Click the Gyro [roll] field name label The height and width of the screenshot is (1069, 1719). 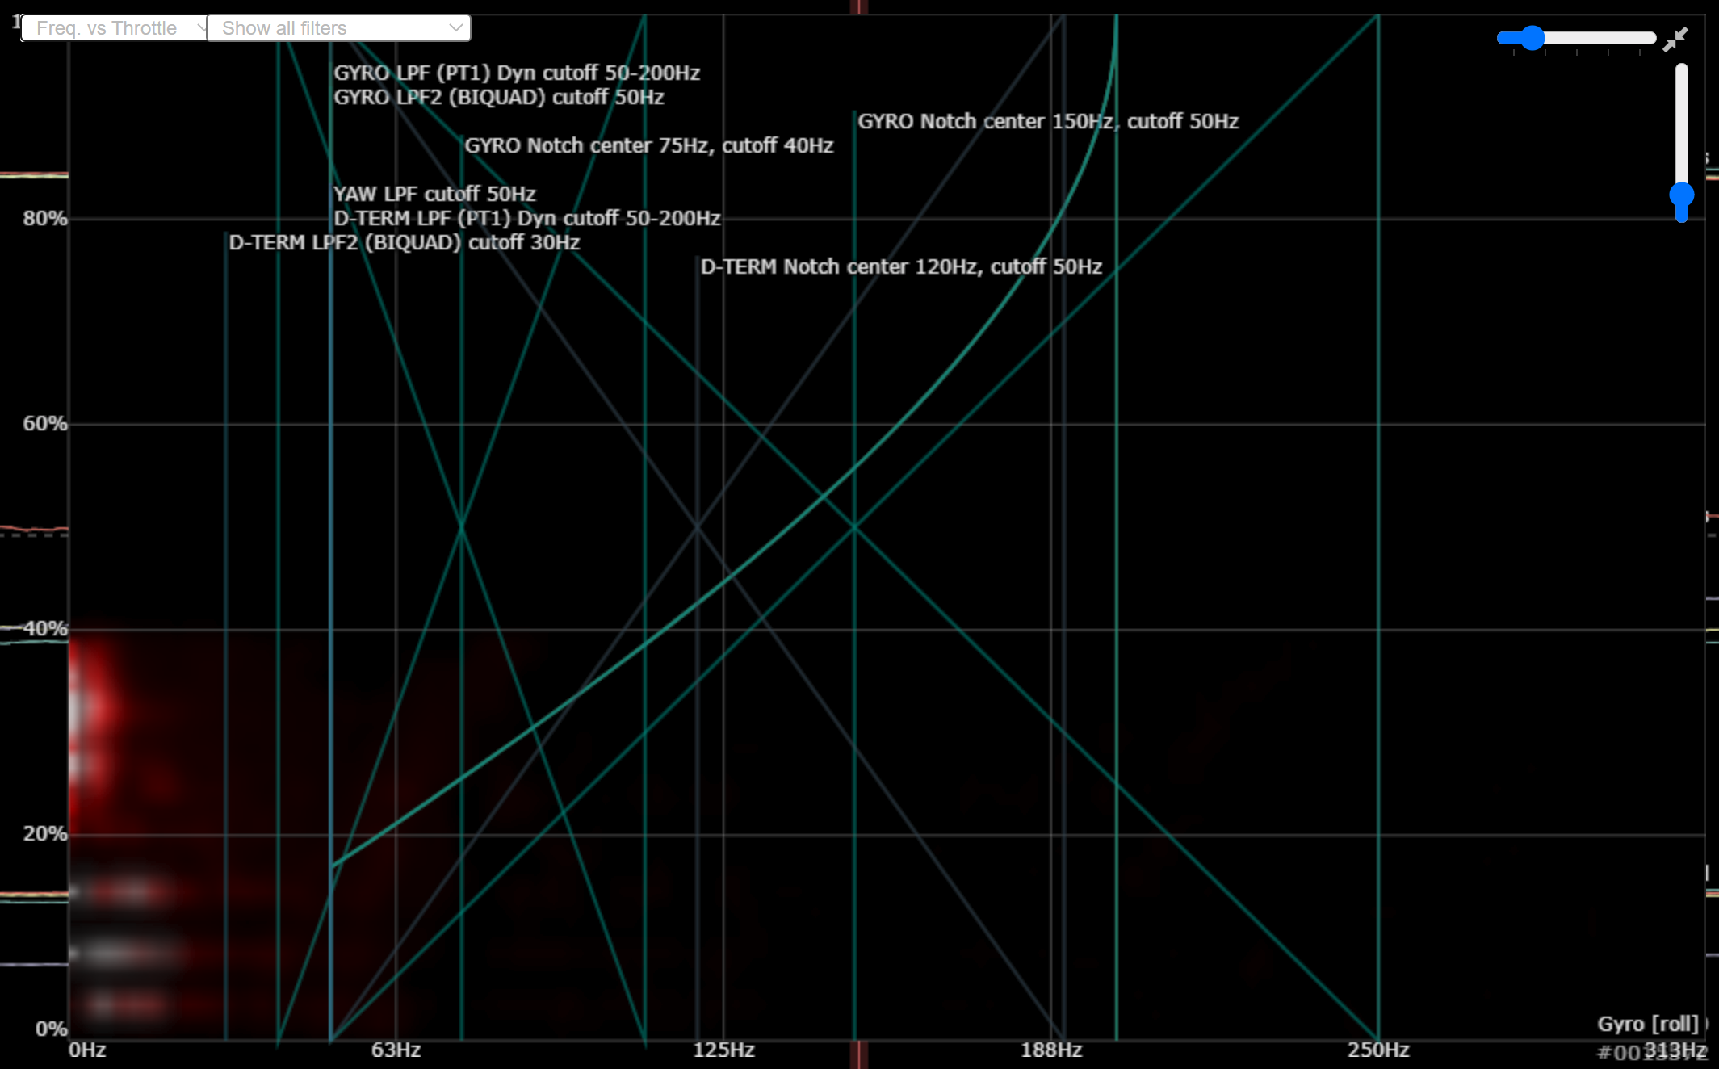[1647, 1024]
